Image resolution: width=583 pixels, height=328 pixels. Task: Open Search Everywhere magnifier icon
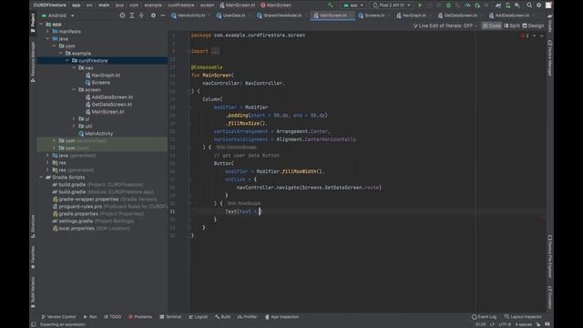tap(529, 5)
